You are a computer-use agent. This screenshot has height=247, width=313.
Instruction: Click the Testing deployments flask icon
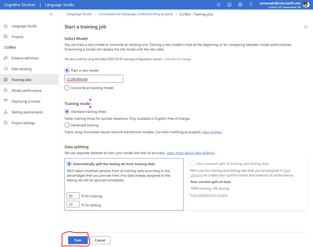[x=6, y=112]
